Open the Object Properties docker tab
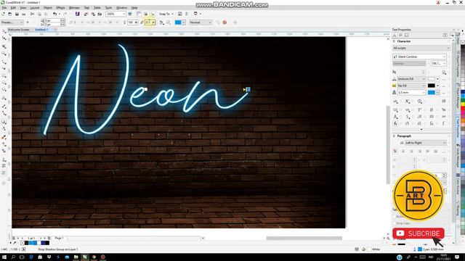 (x=458, y=65)
